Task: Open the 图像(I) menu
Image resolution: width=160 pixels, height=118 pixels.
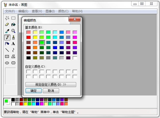Action: pyautogui.click(x=50, y=11)
